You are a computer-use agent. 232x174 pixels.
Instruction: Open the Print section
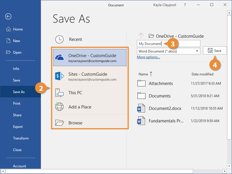click(x=17, y=104)
